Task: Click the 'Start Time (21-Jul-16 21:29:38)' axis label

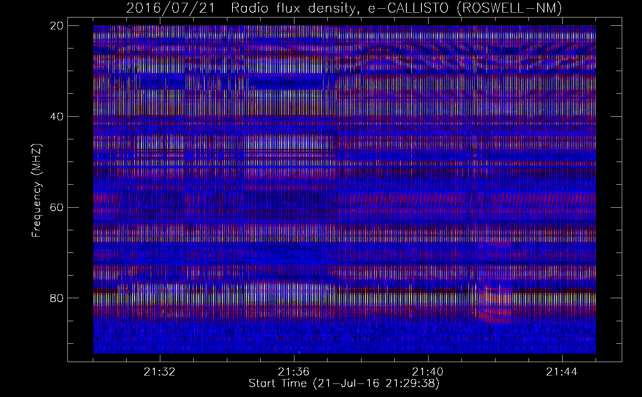Action: pyautogui.click(x=344, y=384)
